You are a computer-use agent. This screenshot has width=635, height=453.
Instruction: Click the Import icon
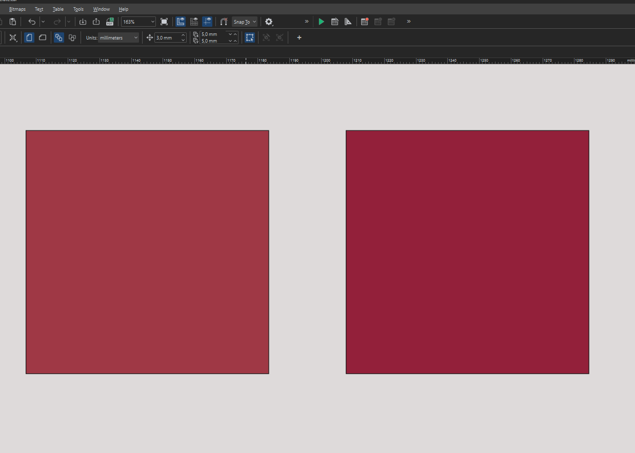coord(83,22)
